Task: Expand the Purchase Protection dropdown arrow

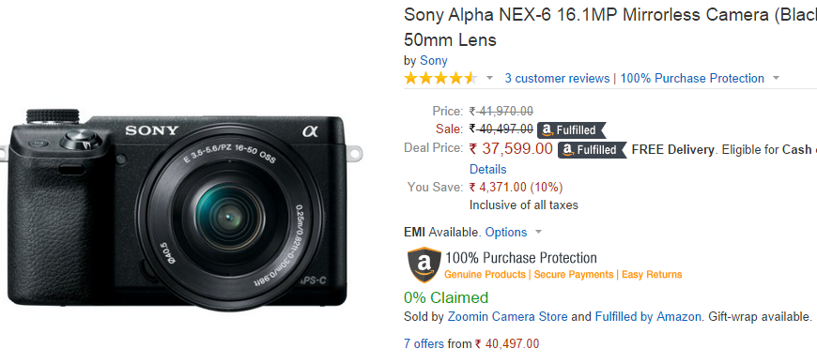Action: 776,79
